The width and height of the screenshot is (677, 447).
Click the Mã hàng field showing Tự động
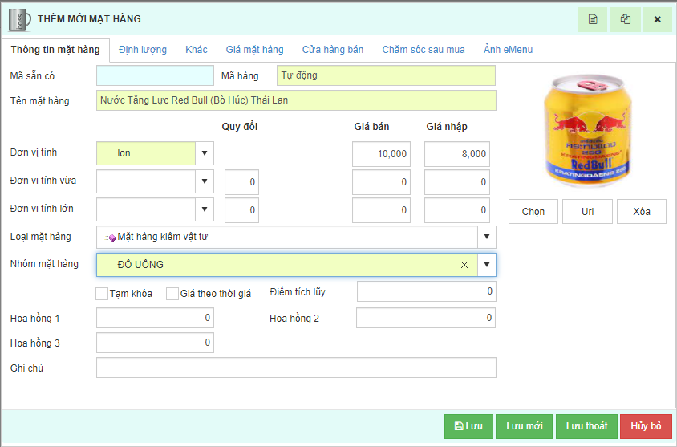tap(386, 75)
